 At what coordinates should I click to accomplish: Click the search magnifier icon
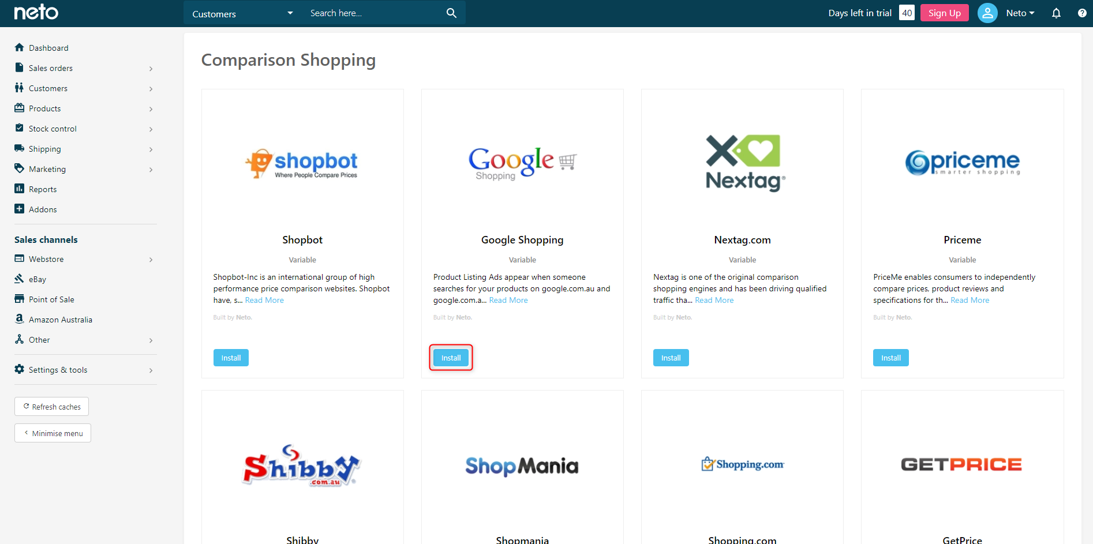tap(451, 13)
